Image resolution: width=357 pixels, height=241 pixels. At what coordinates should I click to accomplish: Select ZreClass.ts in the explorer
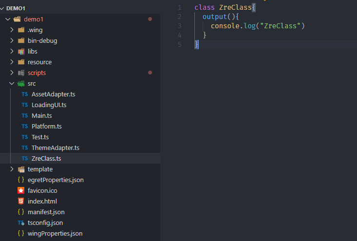(46, 158)
